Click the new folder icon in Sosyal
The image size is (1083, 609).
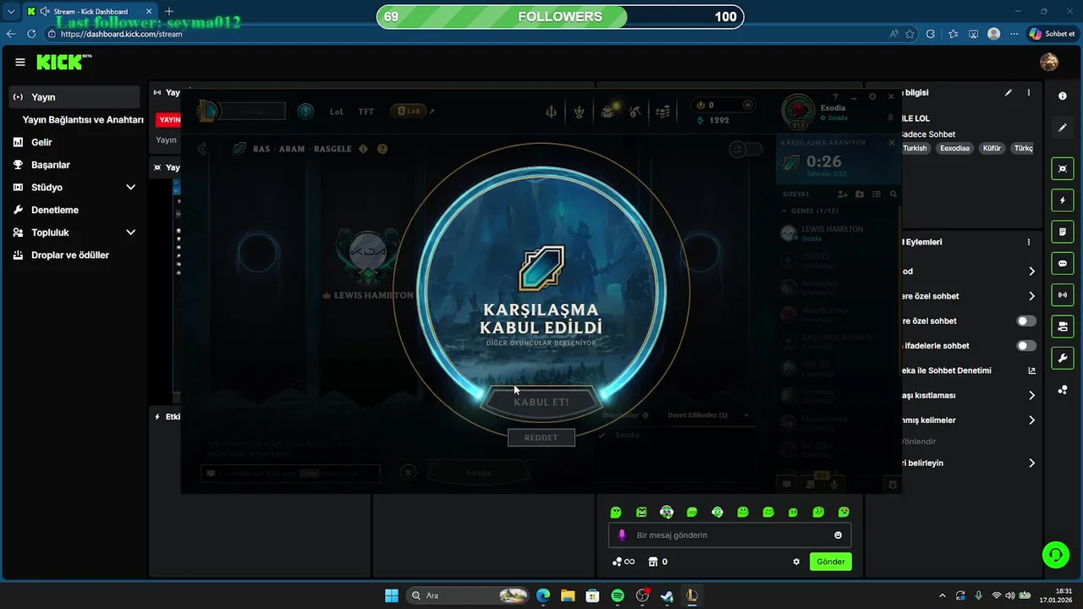(860, 194)
